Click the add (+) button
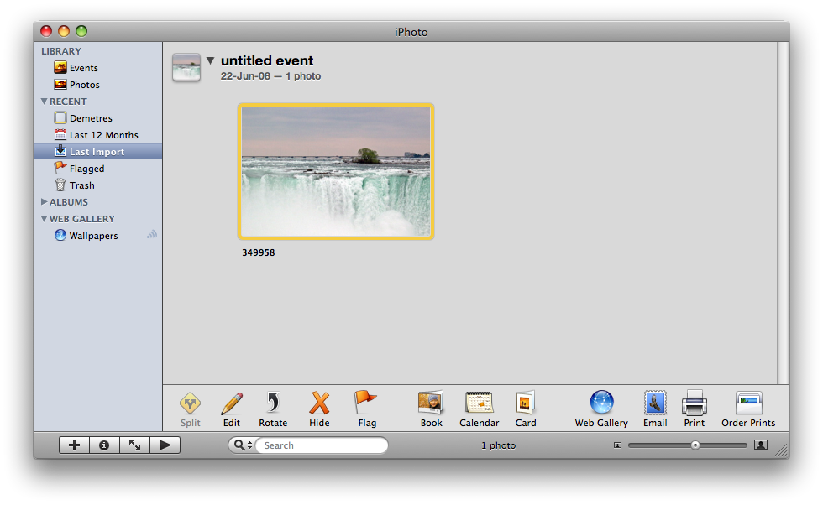The image size is (823, 505). 74,445
